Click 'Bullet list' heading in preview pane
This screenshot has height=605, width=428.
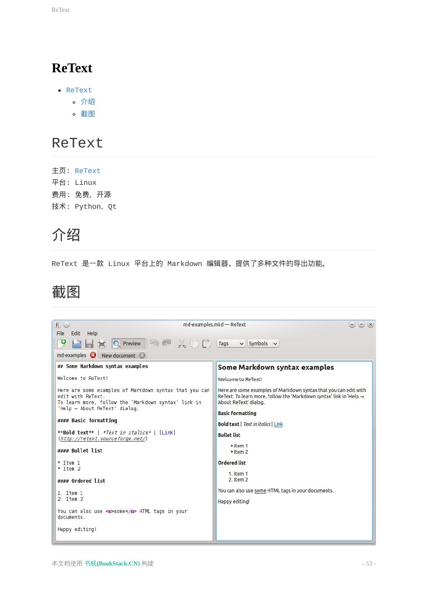[229, 435]
